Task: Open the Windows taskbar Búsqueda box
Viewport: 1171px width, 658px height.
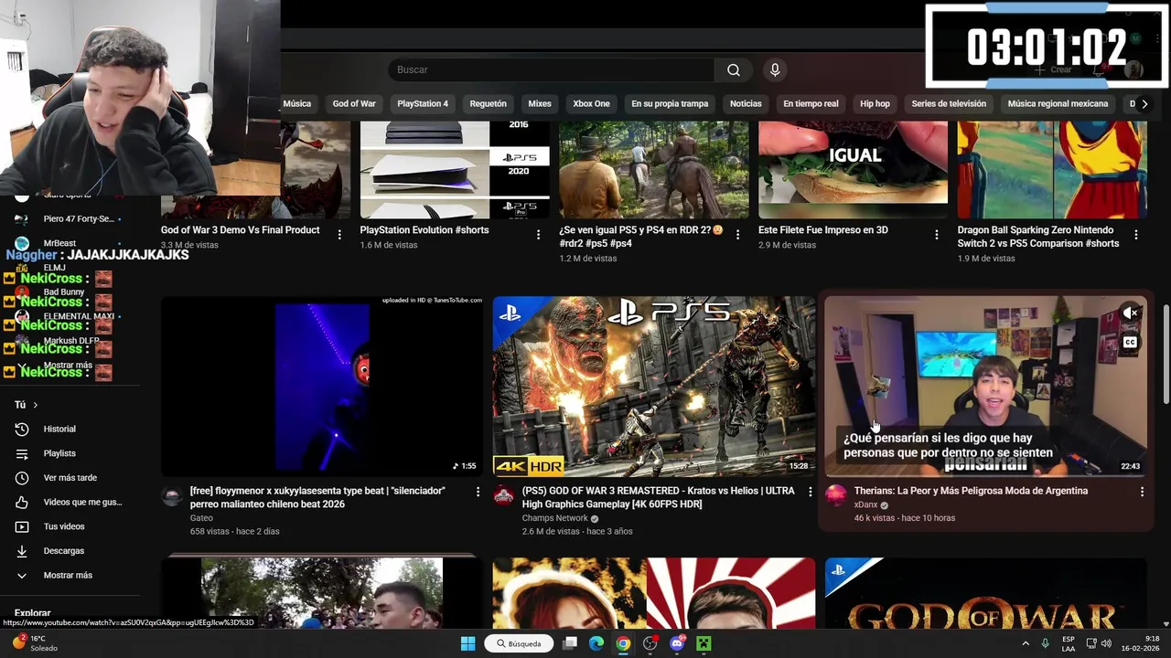Action: (519, 643)
